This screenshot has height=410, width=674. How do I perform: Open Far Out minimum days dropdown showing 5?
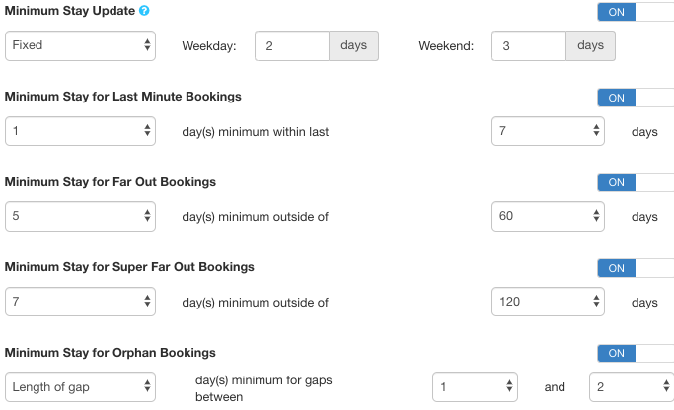[80, 216]
